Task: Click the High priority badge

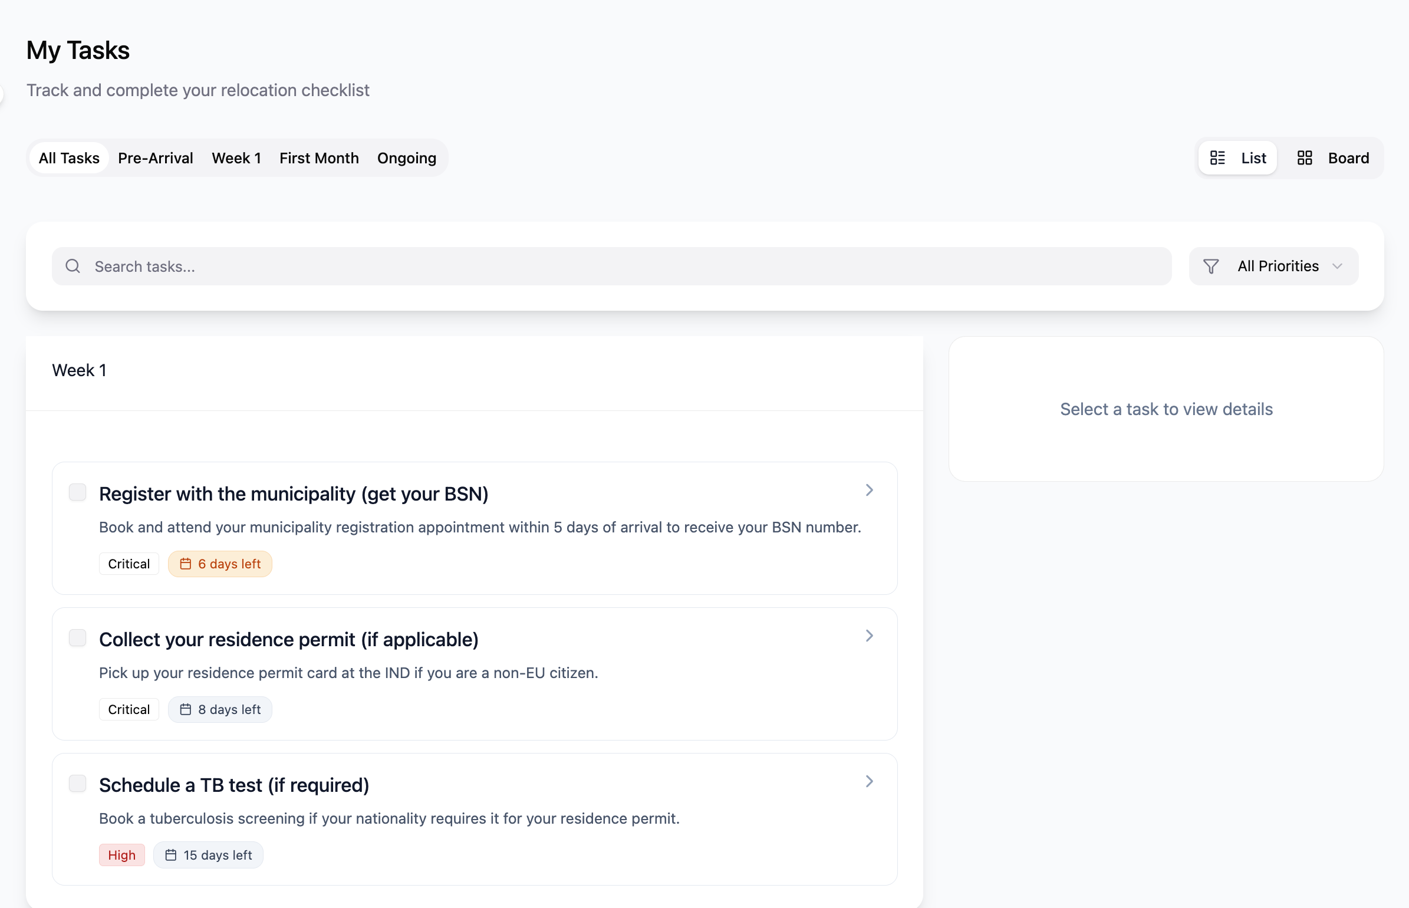Action: (x=121, y=854)
